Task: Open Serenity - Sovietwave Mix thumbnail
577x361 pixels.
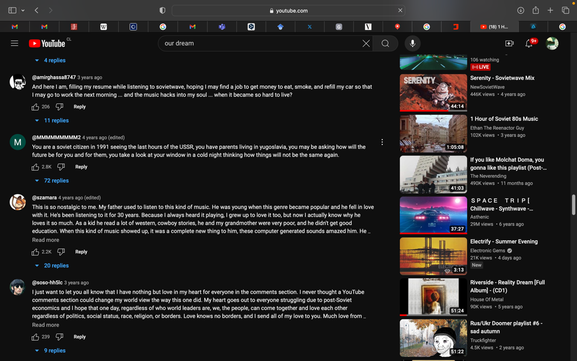Action: click(433, 93)
